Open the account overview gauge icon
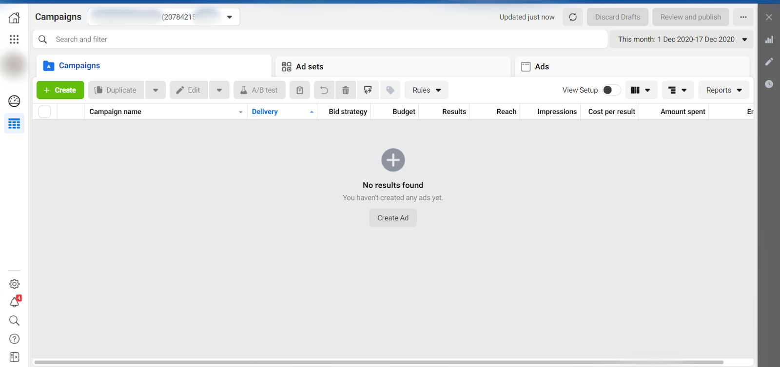780x367 pixels. click(14, 101)
